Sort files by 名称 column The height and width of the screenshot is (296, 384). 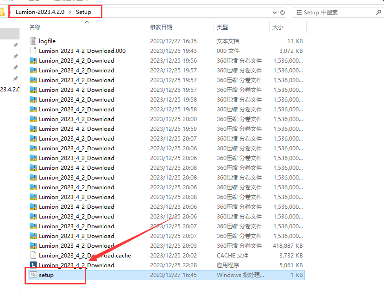35,27
